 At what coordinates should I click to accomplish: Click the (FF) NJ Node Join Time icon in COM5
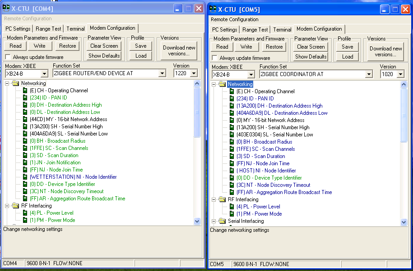coord(232,163)
